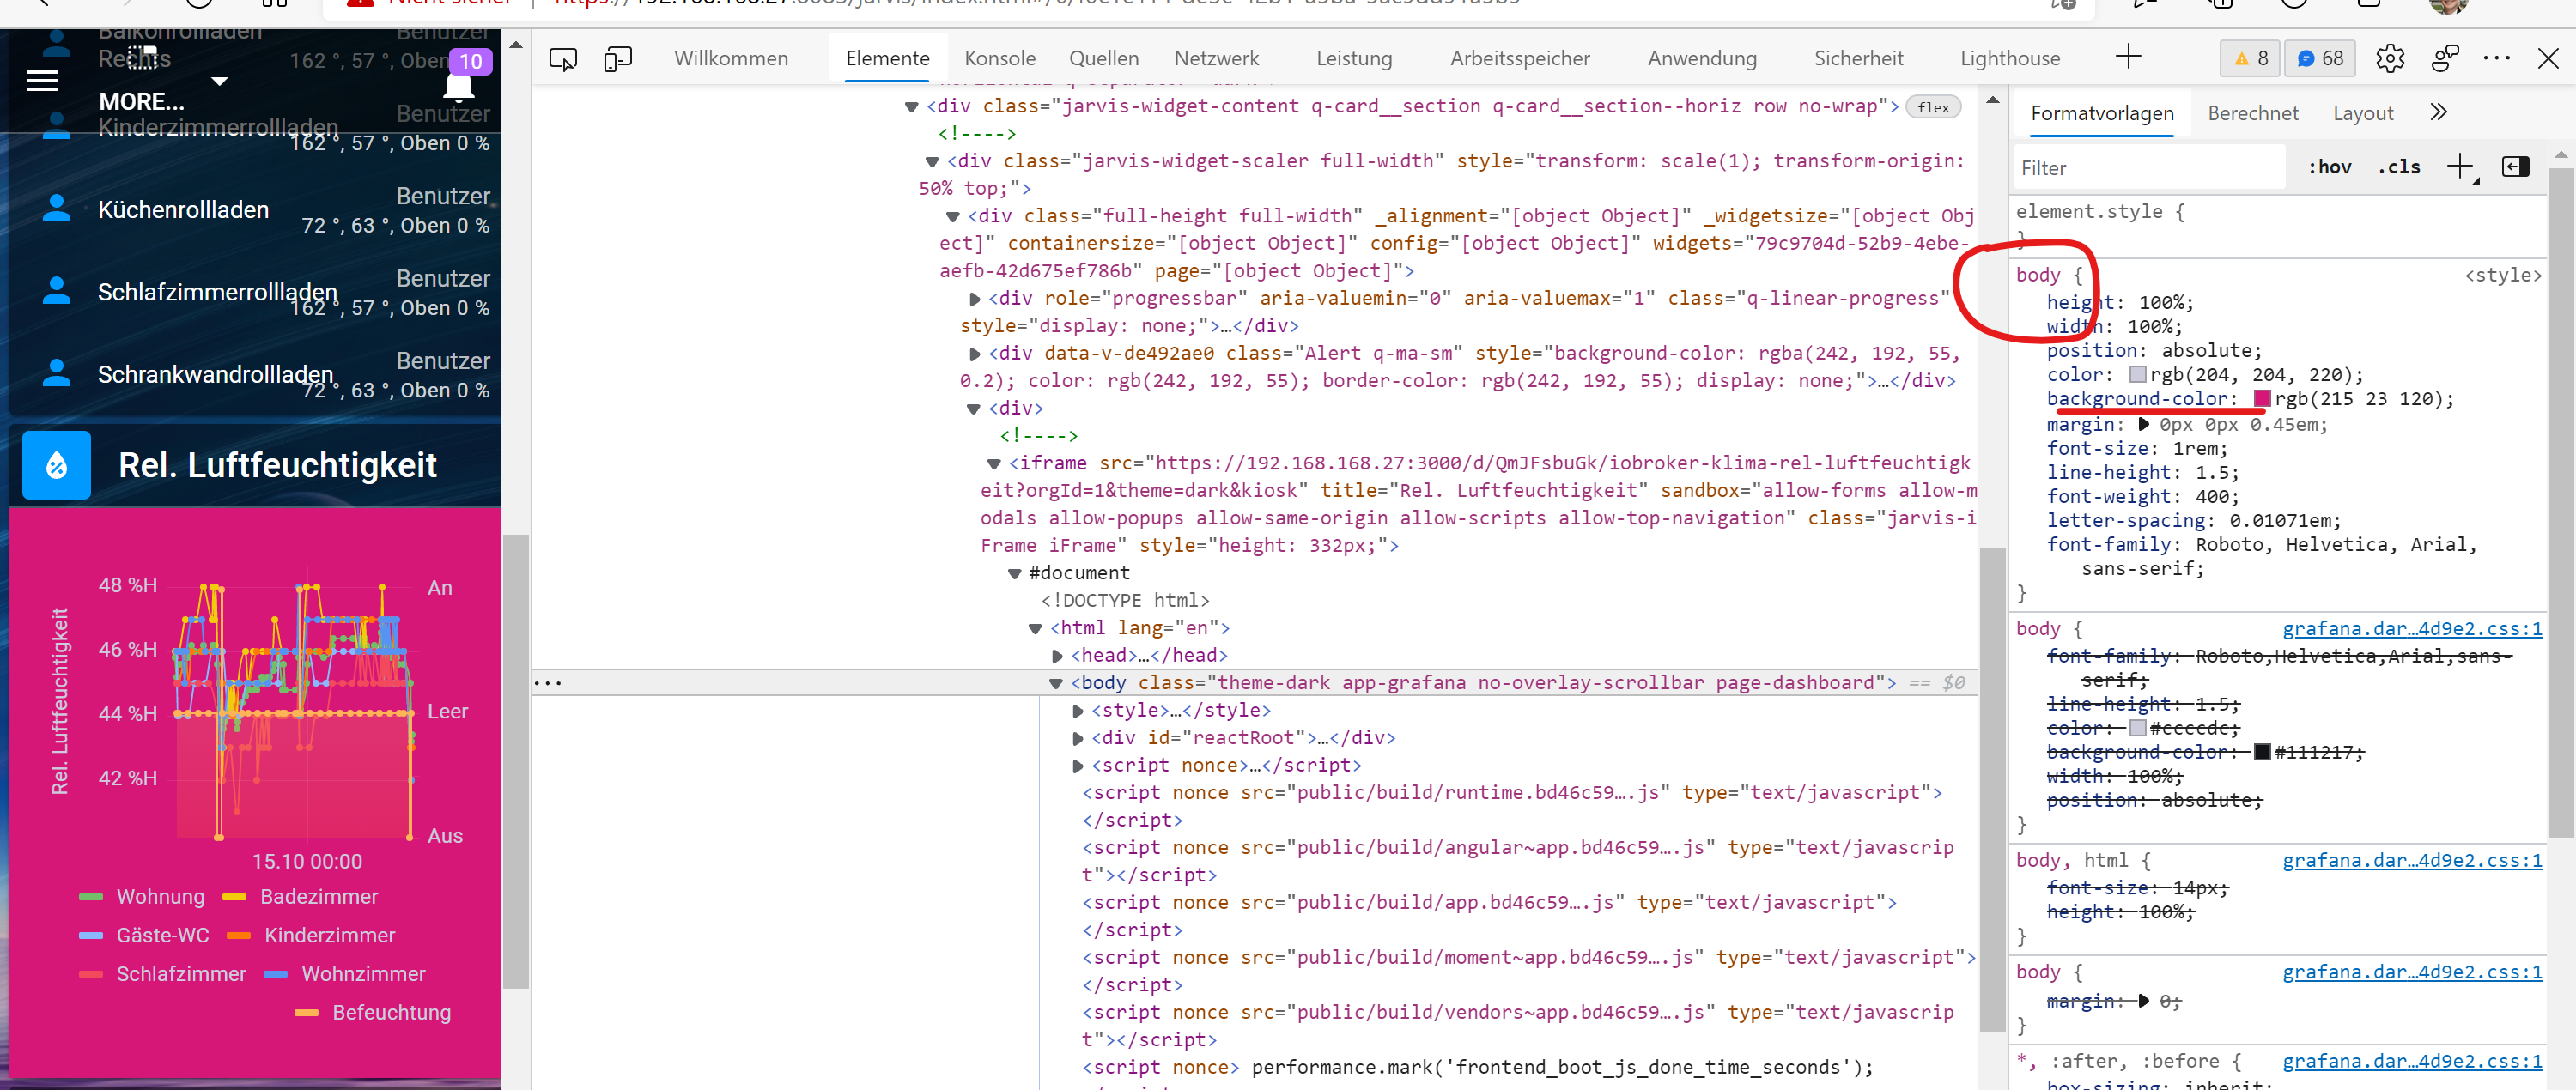The height and width of the screenshot is (1090, 2576).
Task: Expand margin shorthand triangle in body rule
Action: click(2143, 425)
